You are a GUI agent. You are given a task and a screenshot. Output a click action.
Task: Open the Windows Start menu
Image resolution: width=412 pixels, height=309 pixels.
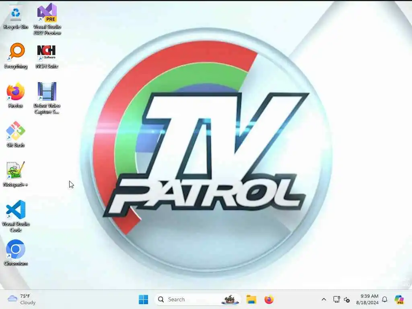[143, 299]
